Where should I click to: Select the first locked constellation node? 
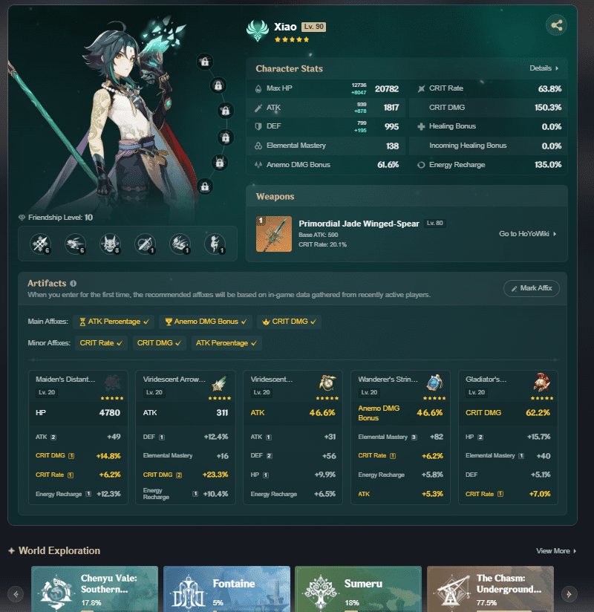click(x=204, y=62)
